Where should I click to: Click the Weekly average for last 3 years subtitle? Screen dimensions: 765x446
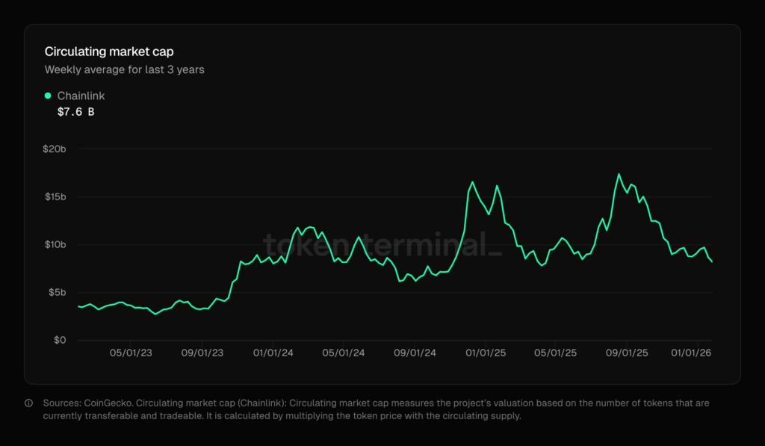[124, 69]
